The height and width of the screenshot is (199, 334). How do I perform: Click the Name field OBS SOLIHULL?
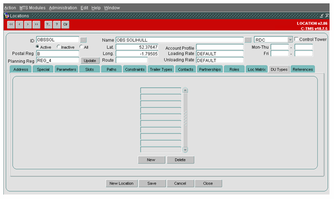[179, 40]
